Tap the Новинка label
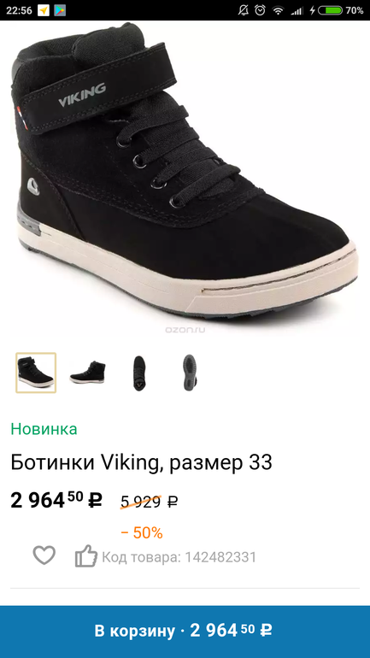 pyautogui.click(x=44, y=429)
